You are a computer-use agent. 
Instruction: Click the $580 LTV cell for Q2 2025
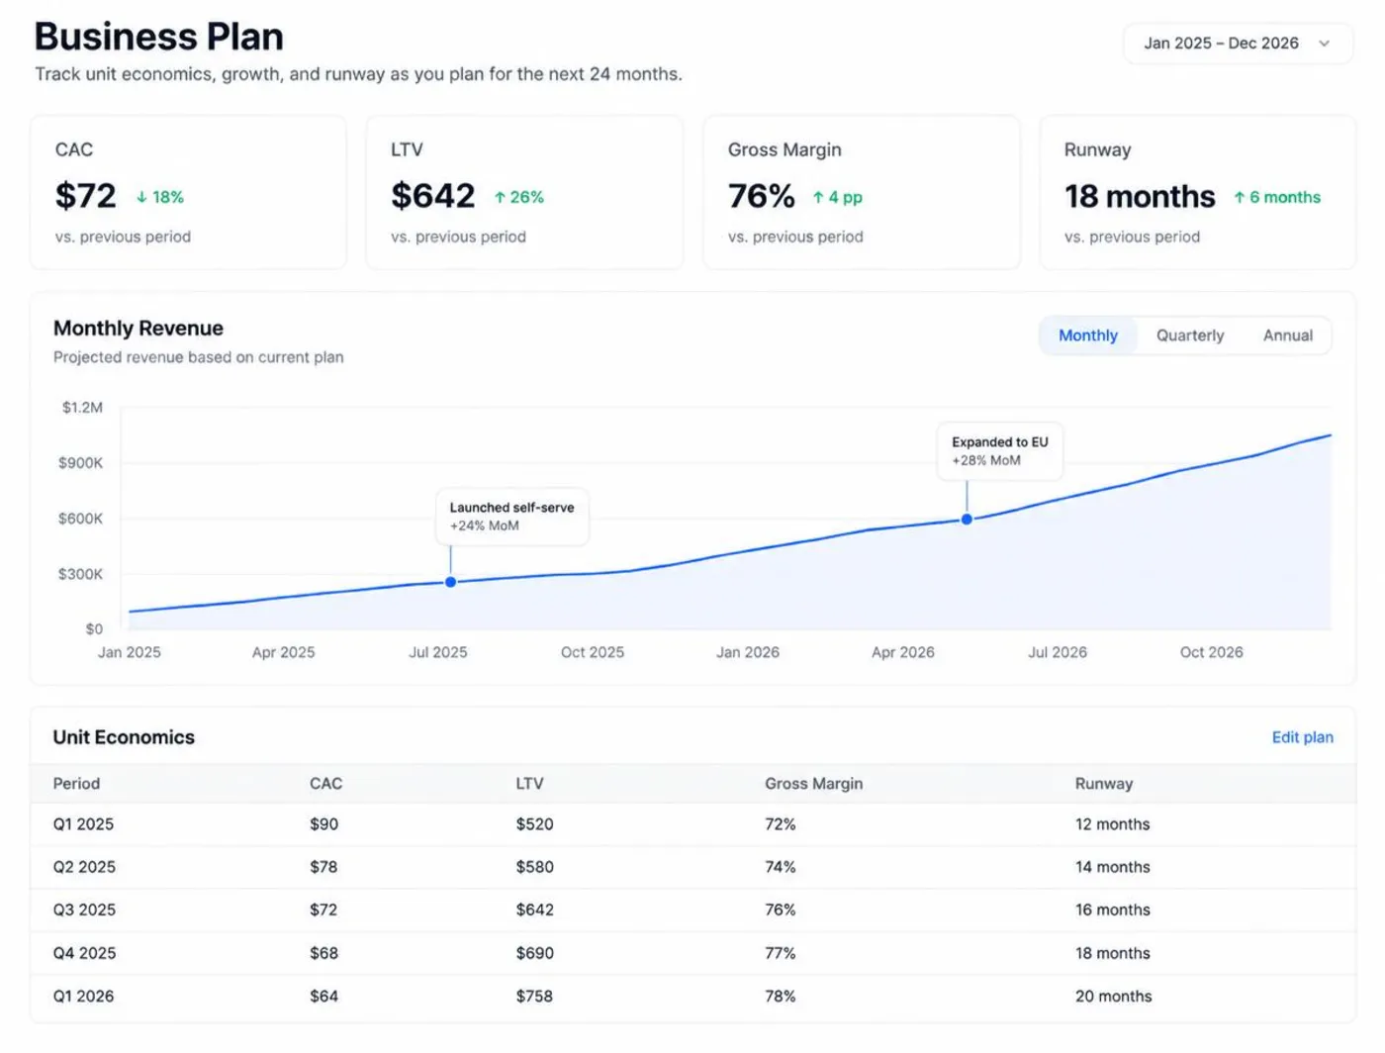[534, 867]
